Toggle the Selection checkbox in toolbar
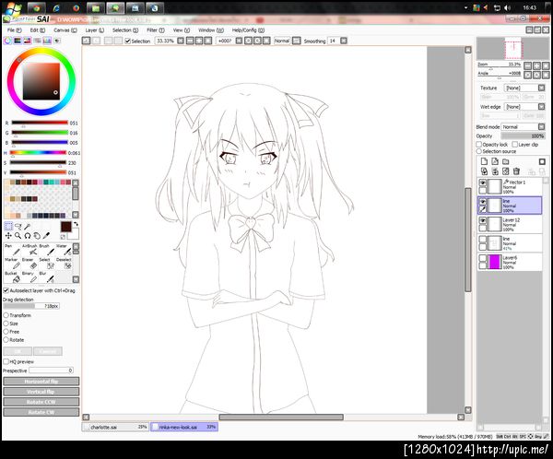 point(128,41)
